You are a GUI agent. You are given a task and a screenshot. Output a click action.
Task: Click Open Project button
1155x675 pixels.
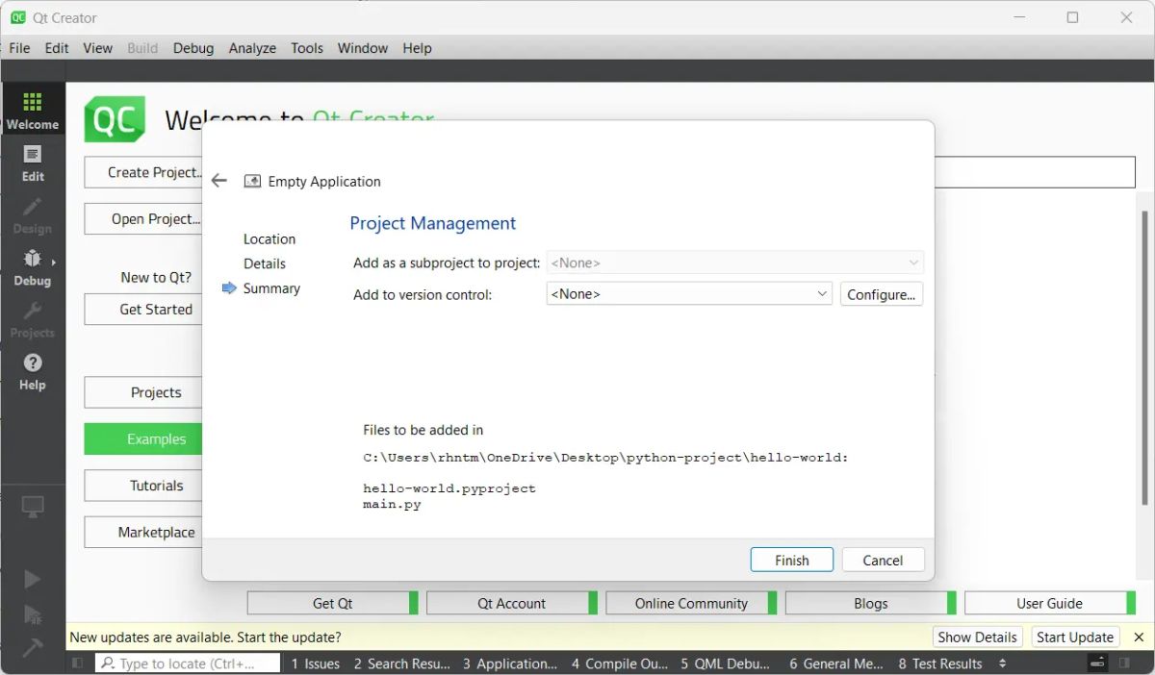click(144, 218)
